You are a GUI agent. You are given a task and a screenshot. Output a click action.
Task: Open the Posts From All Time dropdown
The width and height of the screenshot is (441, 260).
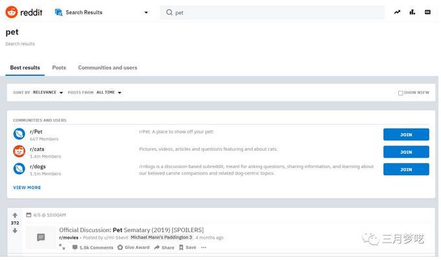(109, 92)
